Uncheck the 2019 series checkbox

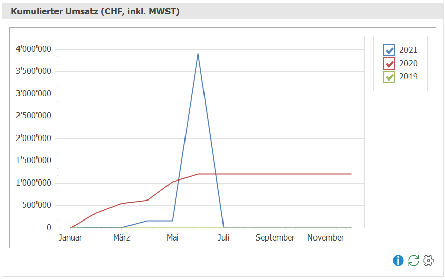pyautogui.click(x=389, y=77)
